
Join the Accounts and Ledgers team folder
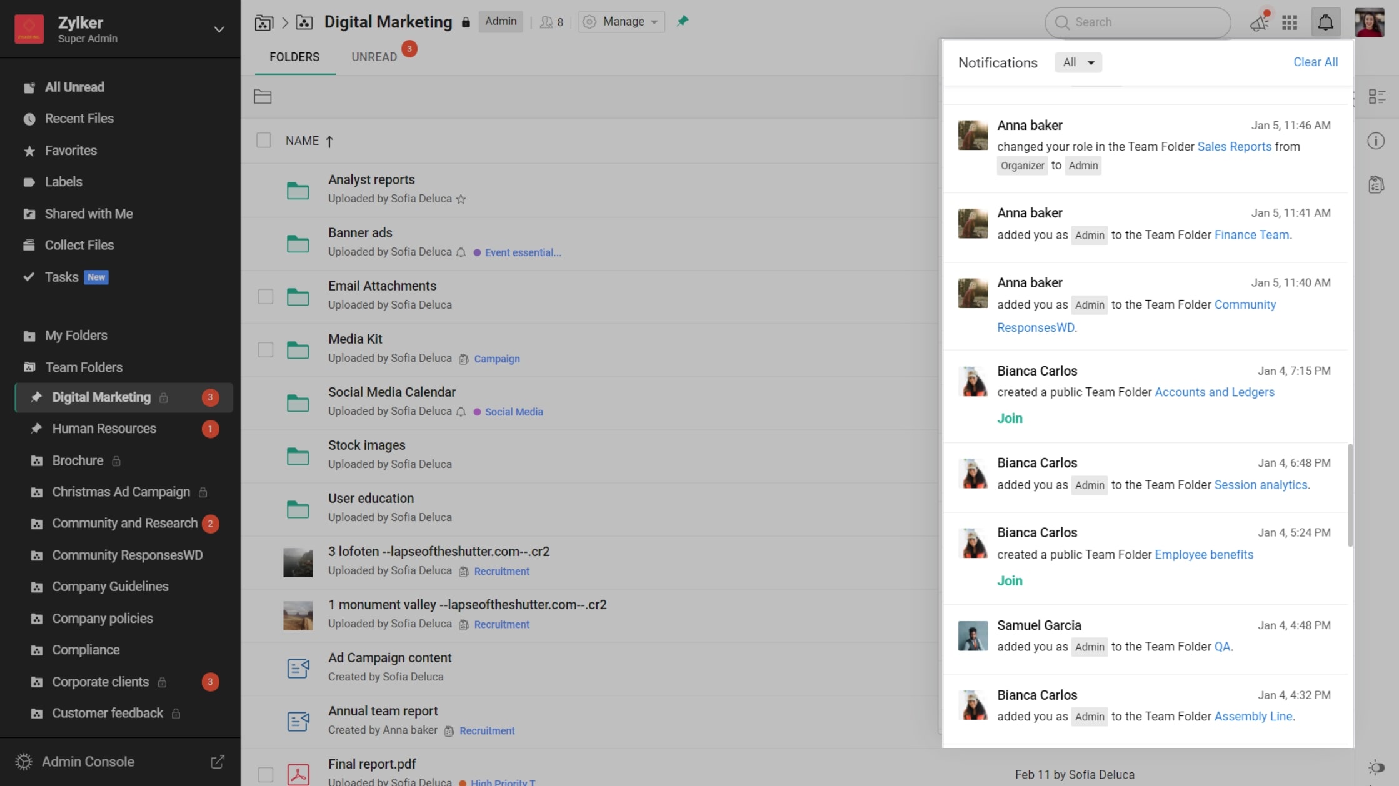(1010, 419)
